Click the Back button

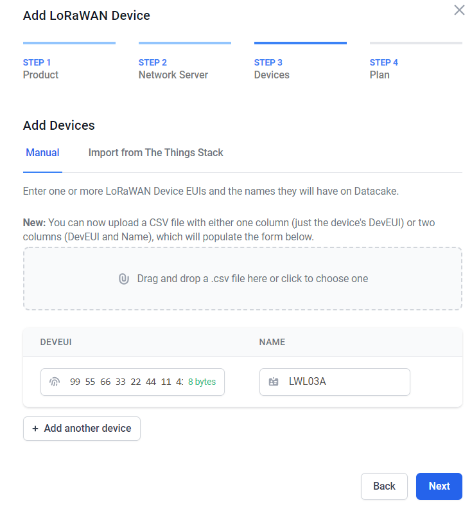384,486
